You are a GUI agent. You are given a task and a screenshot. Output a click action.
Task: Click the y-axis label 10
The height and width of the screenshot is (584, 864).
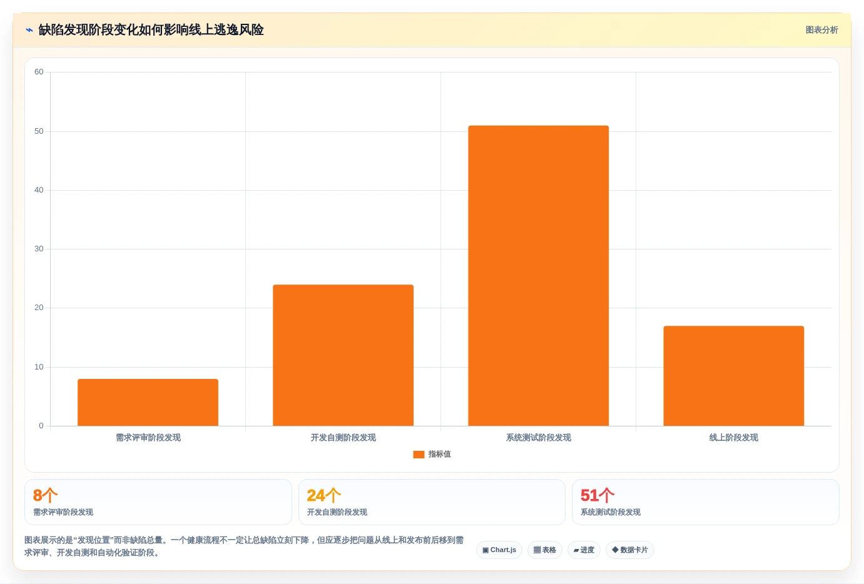pyautogui.click(x=39, y=367)
